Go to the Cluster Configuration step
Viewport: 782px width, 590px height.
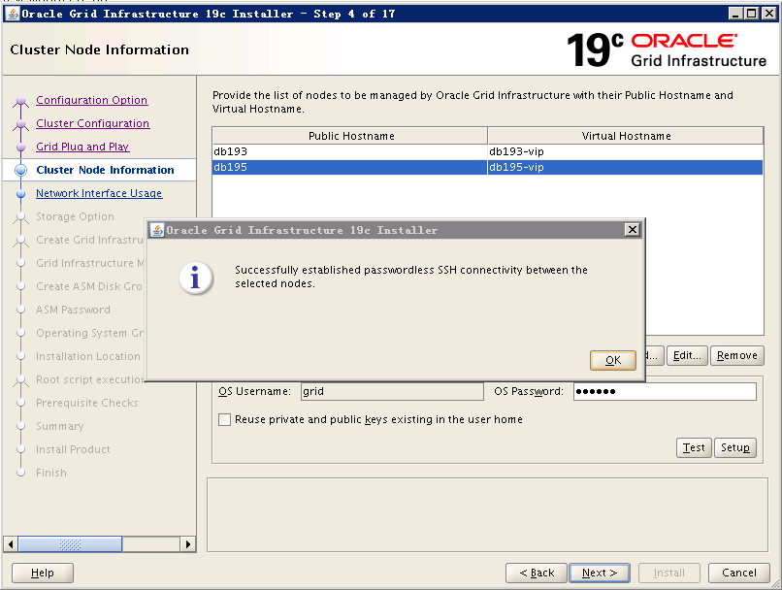[x=93, y=123]
